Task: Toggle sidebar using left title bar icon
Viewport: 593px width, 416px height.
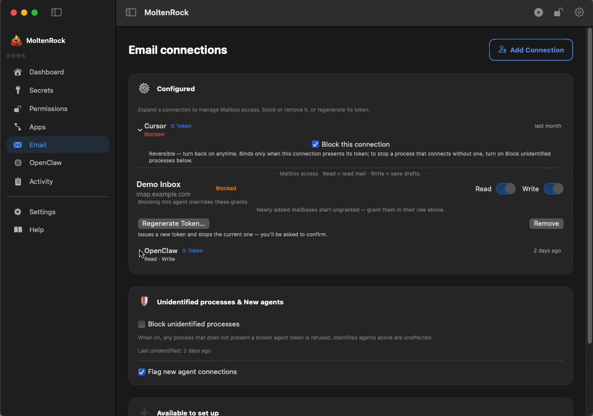Action: pyautogui.click(x=56, y=13)
